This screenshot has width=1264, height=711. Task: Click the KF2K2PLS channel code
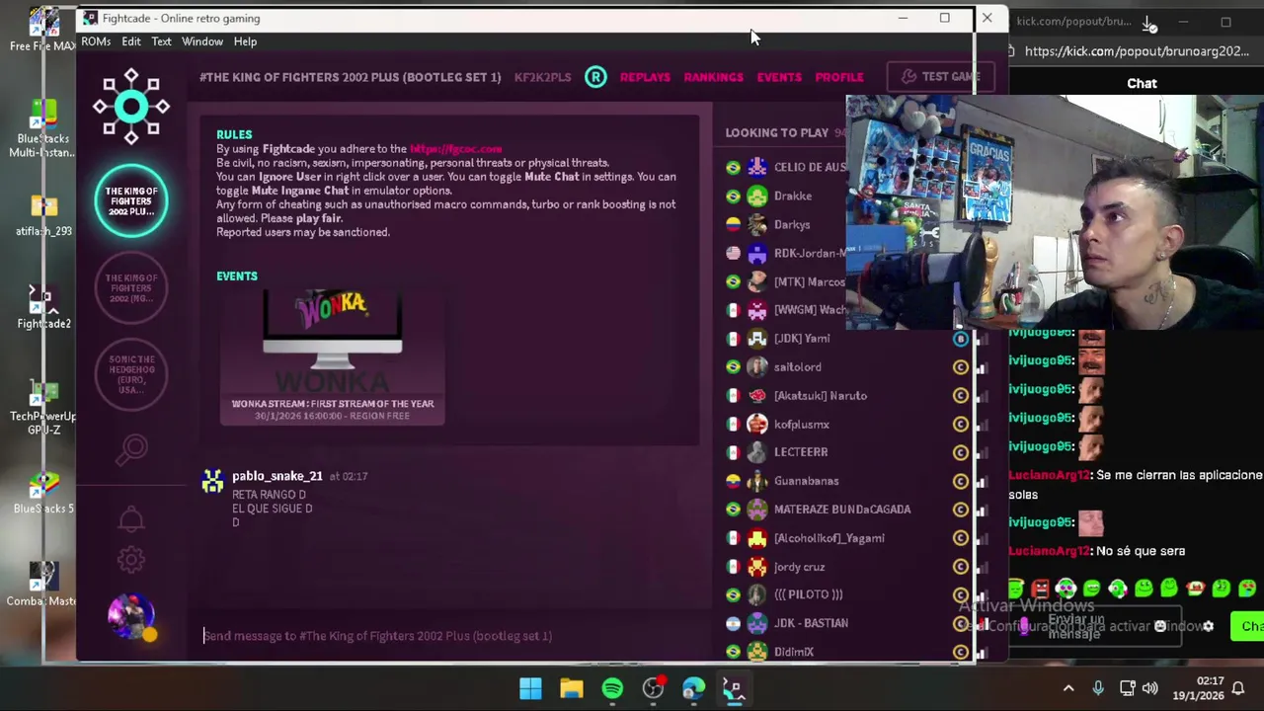click(x=542, y=77)
